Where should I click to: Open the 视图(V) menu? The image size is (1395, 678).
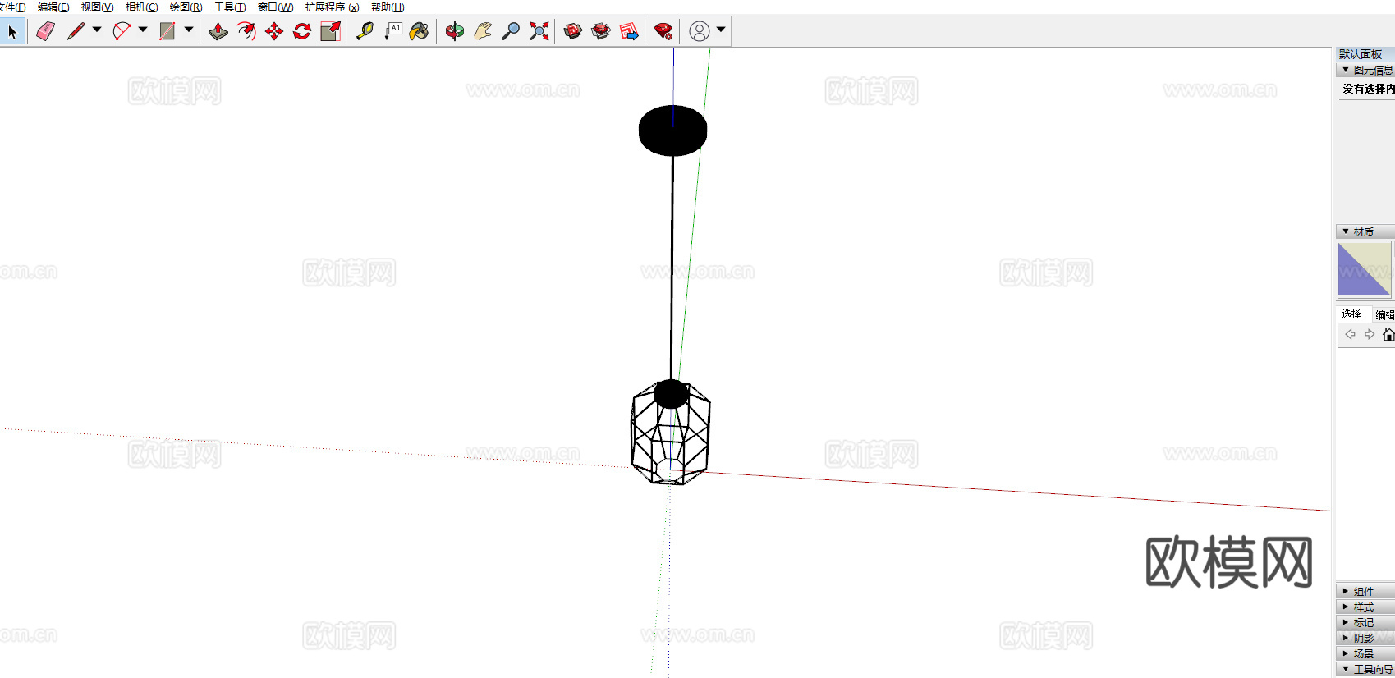point(97,7)
